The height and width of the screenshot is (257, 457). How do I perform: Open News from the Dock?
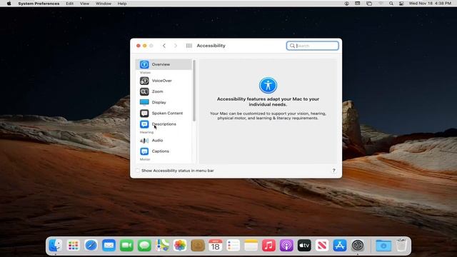pos(322,246)
